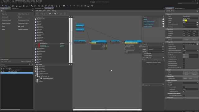Close the Components panel with its X icon

[x=71, y=17]
